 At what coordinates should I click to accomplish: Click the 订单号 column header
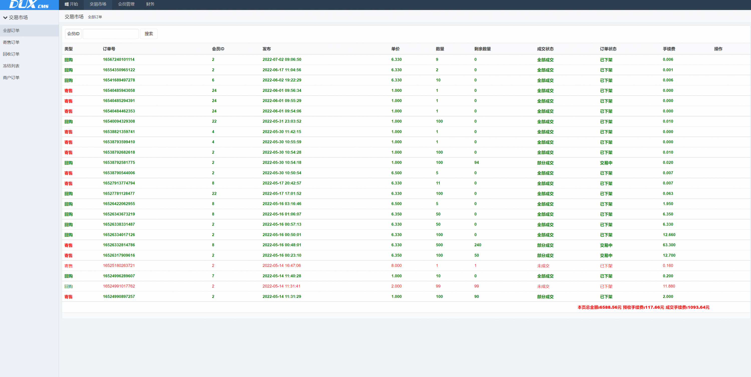[109, 49]
